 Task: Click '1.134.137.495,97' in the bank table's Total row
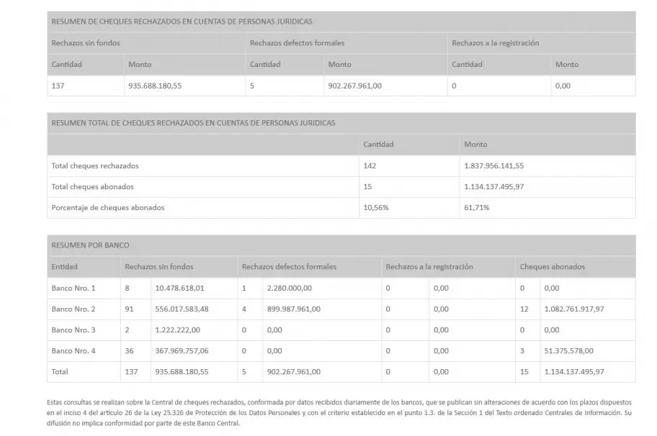574,371
